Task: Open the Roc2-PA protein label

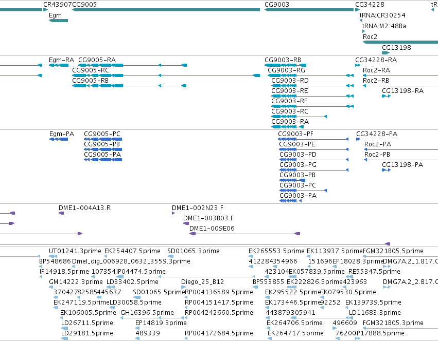Action: 378,144
